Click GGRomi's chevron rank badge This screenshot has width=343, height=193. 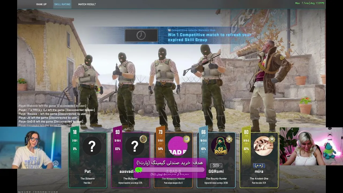(216, 166)
